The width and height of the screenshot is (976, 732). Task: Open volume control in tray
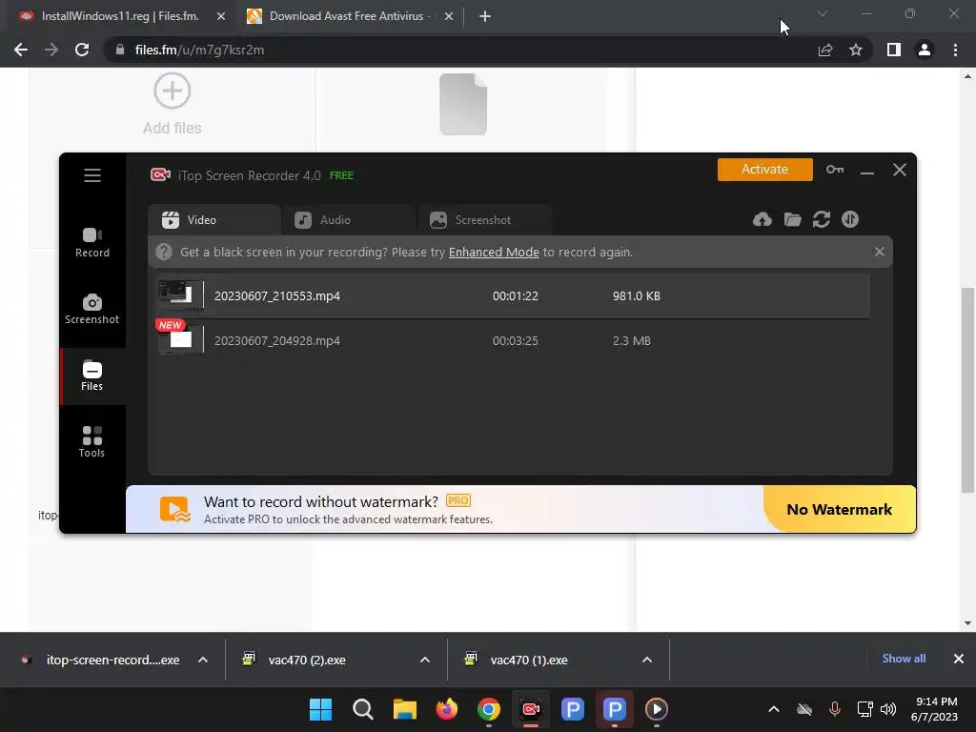(x=889, y=709)
